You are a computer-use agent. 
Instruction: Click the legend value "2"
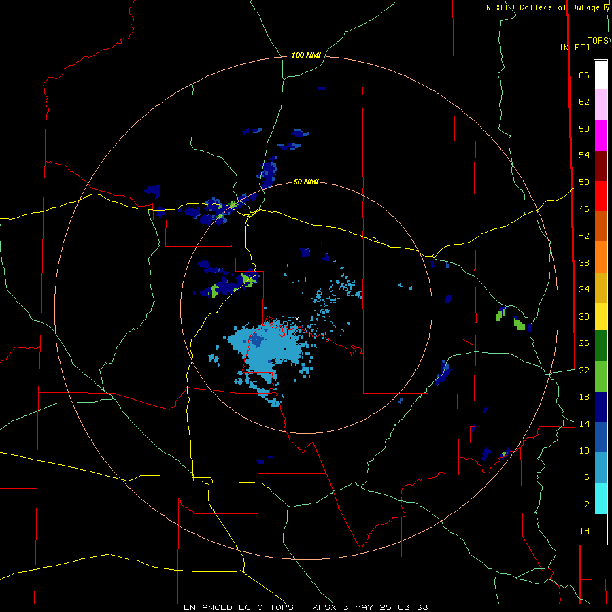coord(586,505)
